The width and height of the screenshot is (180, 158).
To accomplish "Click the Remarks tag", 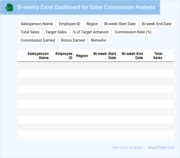I will [x=98, y=40].
